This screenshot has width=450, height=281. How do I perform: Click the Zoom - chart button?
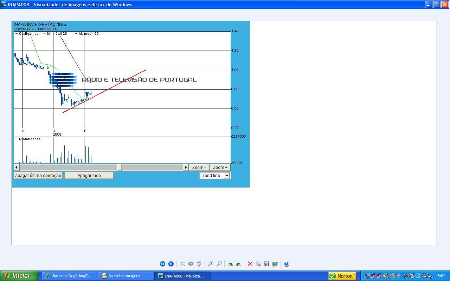tap(199, 168)
